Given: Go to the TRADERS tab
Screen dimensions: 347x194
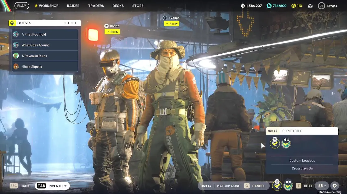Looking at the screenshot, I should [x=96, y=6].
